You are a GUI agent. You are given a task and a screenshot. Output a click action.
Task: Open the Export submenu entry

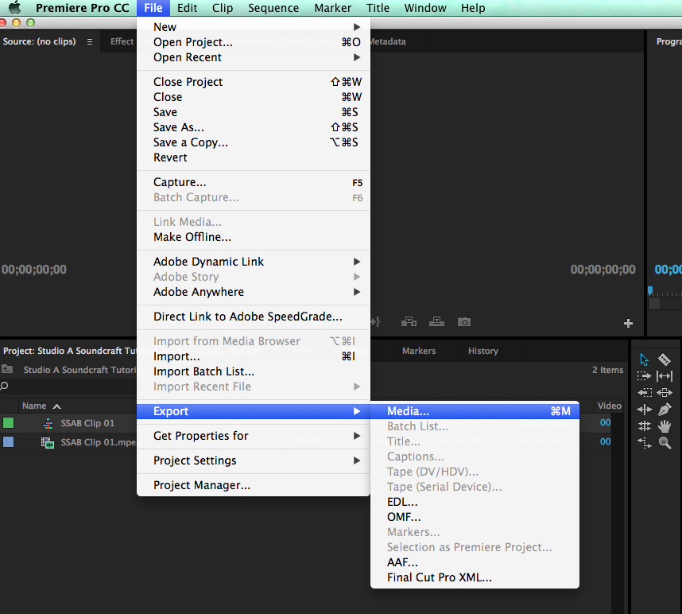pyautogui.click(x=253, y=411)
